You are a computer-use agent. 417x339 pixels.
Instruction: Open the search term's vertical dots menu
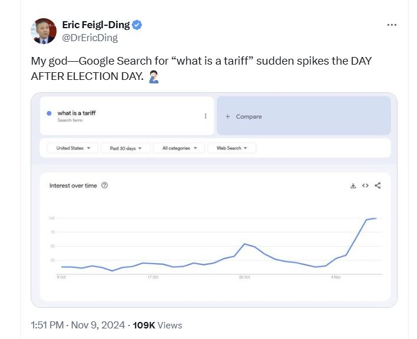(x=206, y=116)
